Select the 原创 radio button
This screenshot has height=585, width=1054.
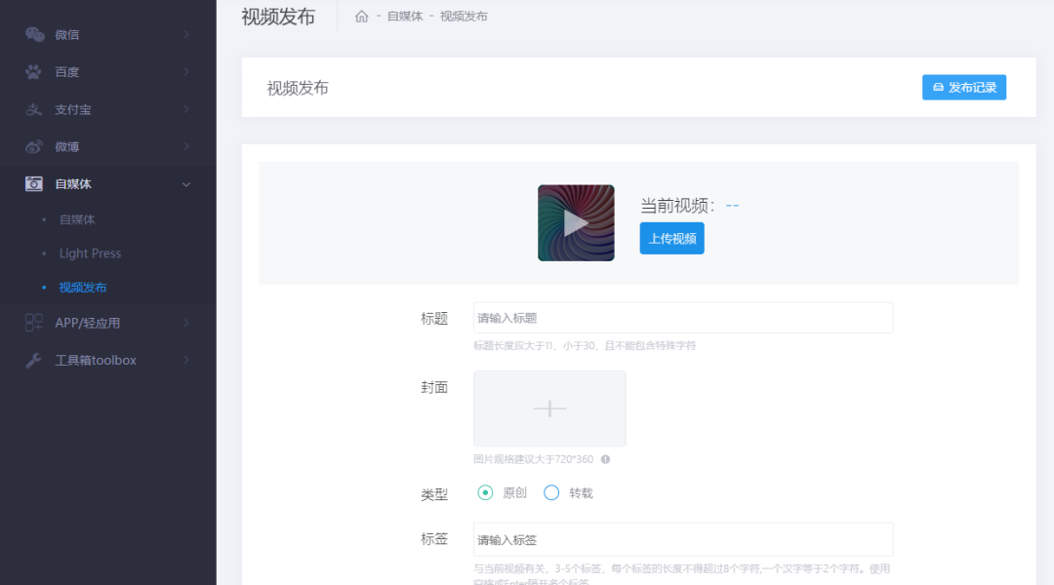click(x=485, y=494)
